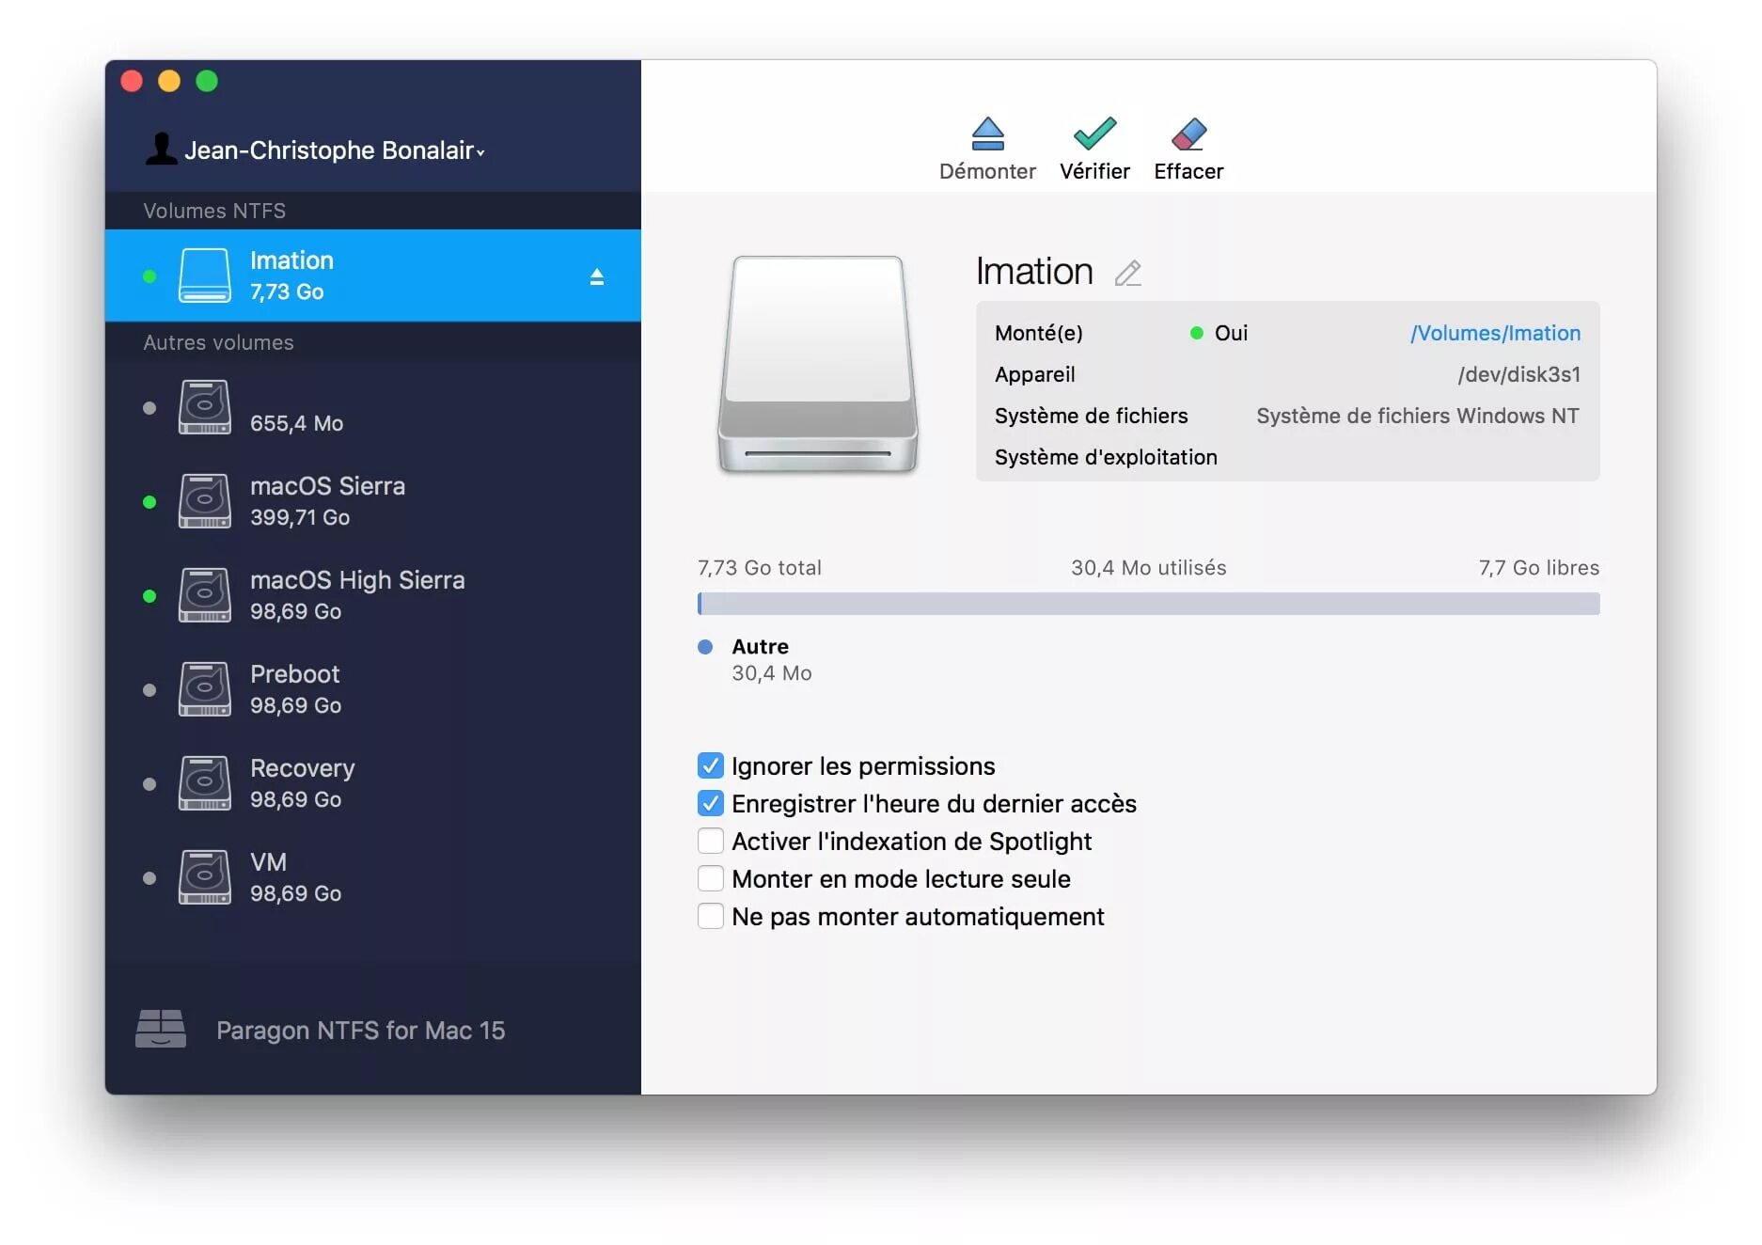Click the Vérifier checkmark icon
This screenshot has width=1762, height=1245.
[x=1094, y=134]
